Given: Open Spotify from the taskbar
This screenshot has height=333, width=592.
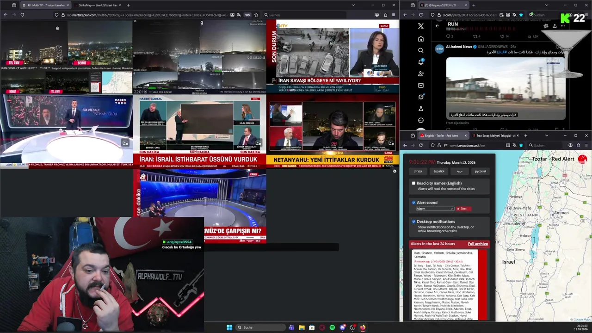Looking at the screenshot, I should (x=332, y=327).
